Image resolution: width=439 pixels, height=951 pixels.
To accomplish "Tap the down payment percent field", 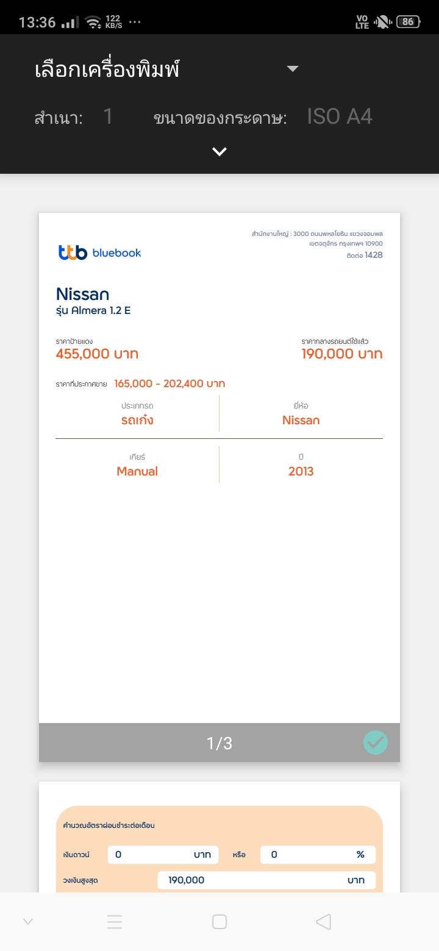I will click(x=317, y=855).
